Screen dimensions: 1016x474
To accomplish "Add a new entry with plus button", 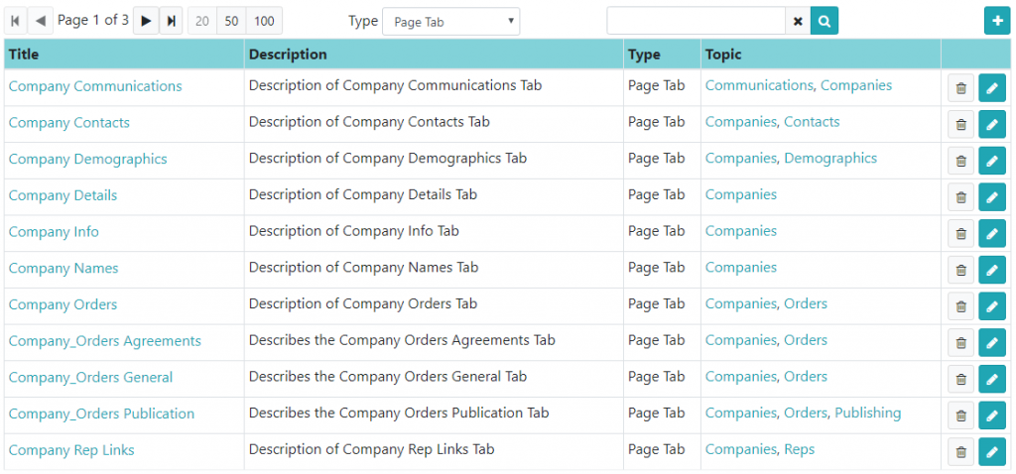I will 997,21.
